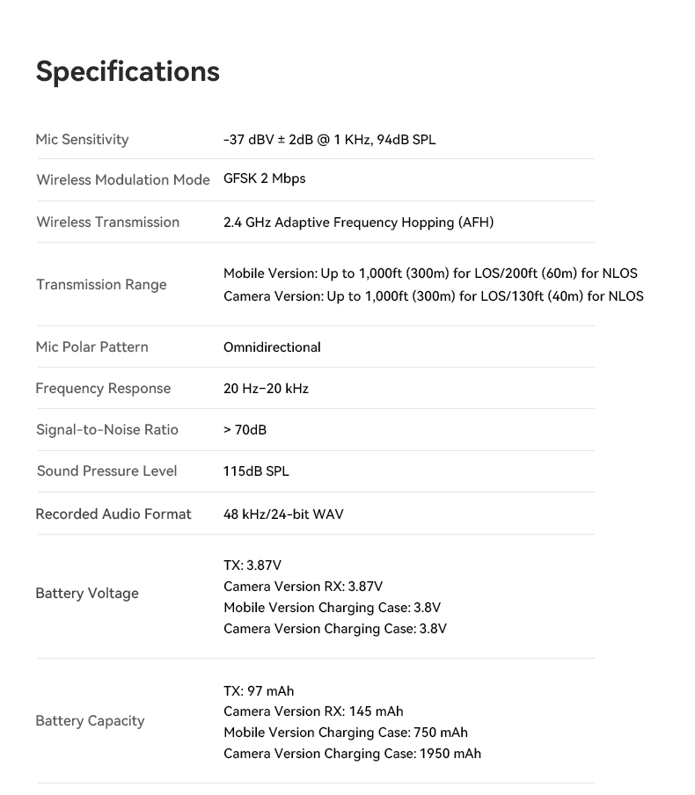Click the Battery Voltage label
695x795 pixels.
pyautogui.click(x=87, y=593)
